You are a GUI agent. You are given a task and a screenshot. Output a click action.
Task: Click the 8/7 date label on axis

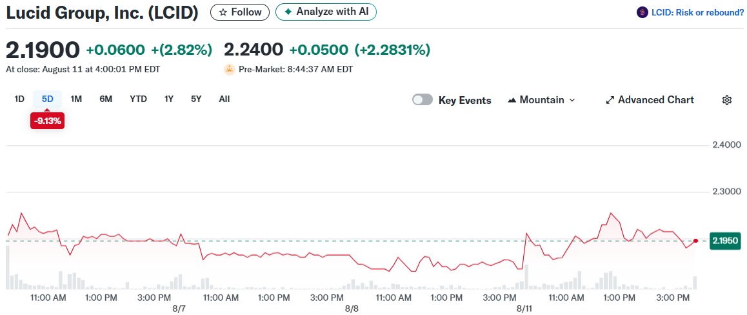coord(179,309)
